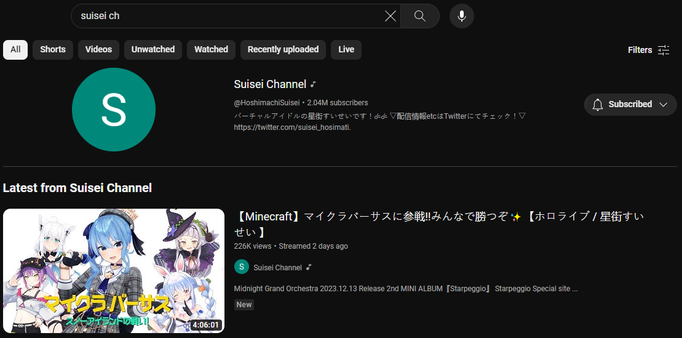The image size is (682, 338).
Task: Click the @HoshimachiSuisei handle text
Action: (x=267, y=103)
